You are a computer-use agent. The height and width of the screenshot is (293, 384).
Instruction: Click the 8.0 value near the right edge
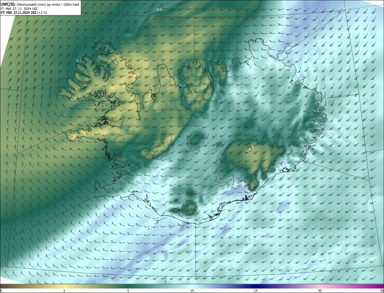pos(378,139)
